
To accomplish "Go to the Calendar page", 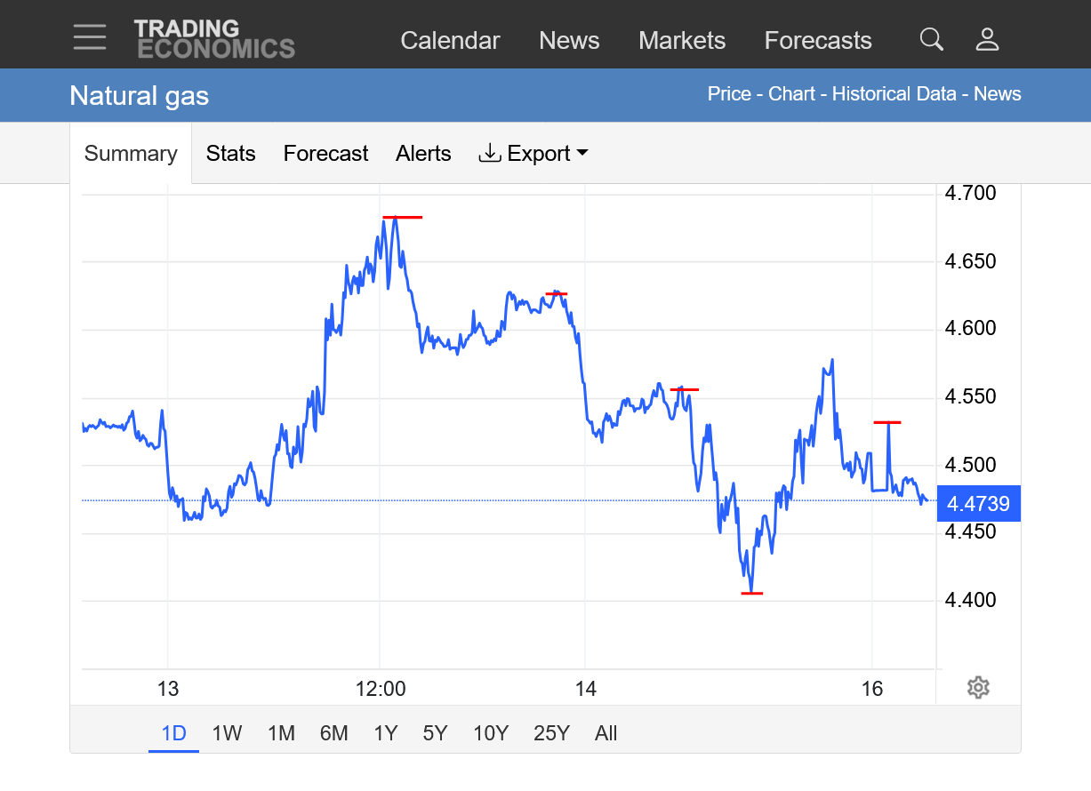I will pos(450,41).
